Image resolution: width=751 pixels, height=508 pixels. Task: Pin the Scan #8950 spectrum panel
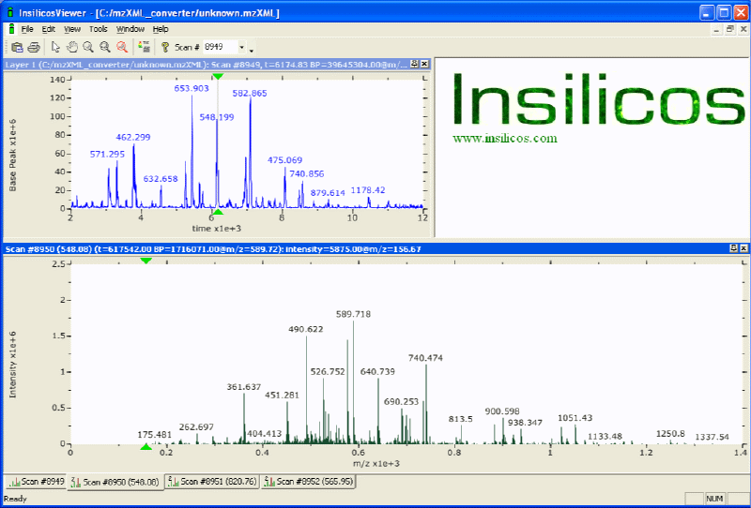click(734, 248)
